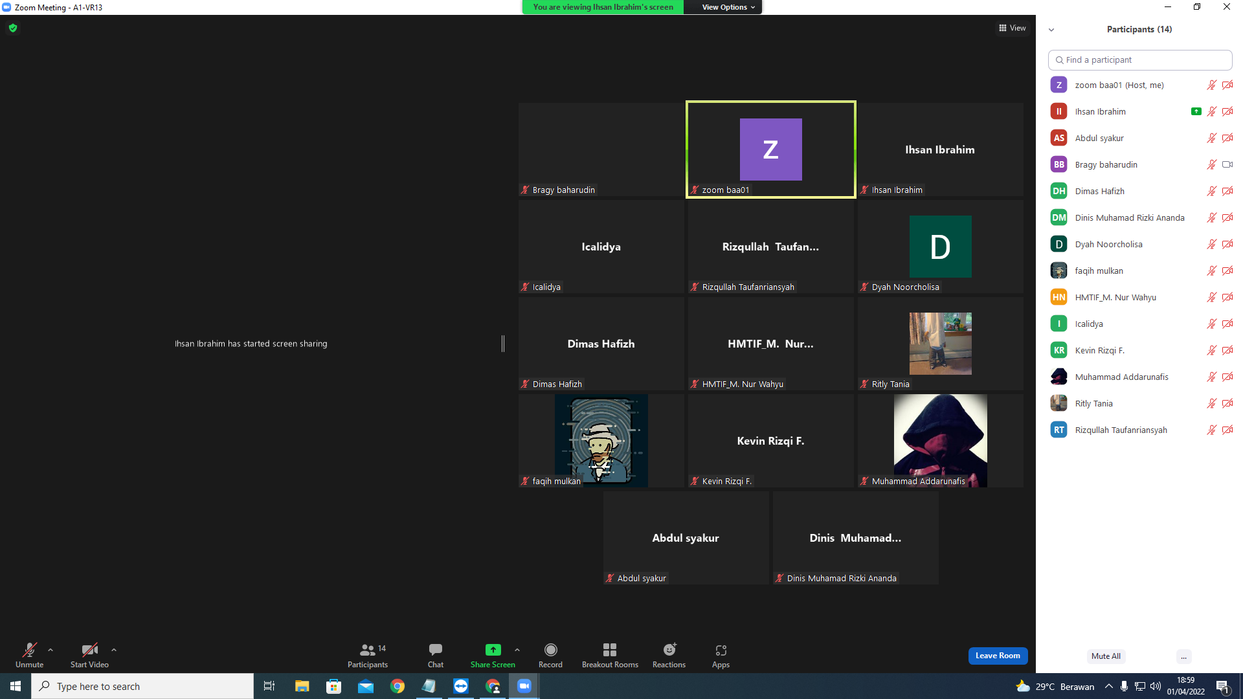Open the Windows Start menu

(16, 686)
